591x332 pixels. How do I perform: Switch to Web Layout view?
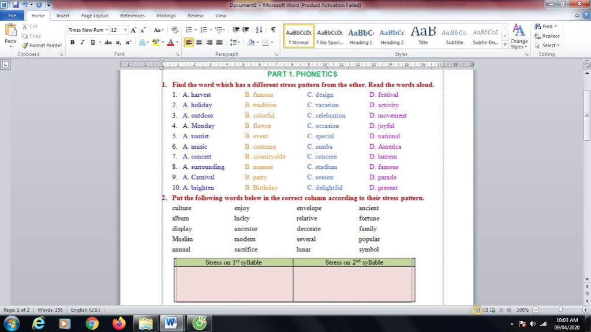(493, 310)
